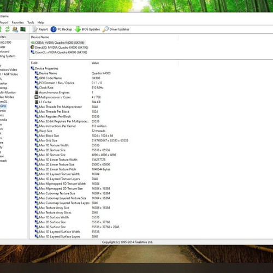Select the OpenCL Quadro K4000 device
This screenshot has height=273, width=273.
pos(59,52)
